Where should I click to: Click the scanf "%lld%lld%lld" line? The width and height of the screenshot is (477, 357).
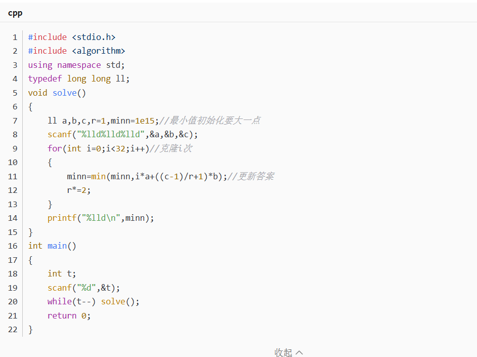pos(122,134)
